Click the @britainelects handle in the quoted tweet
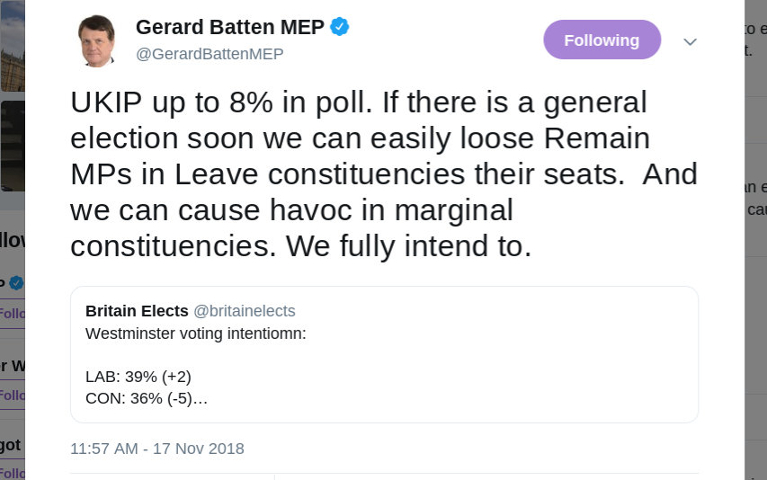Viewport: 767px width, 480px height. point(245,311)
